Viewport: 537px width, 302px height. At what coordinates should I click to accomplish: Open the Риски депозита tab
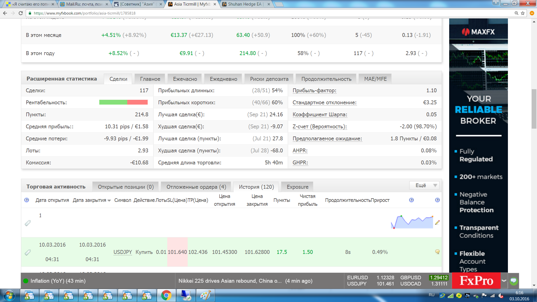click(269, 79)
